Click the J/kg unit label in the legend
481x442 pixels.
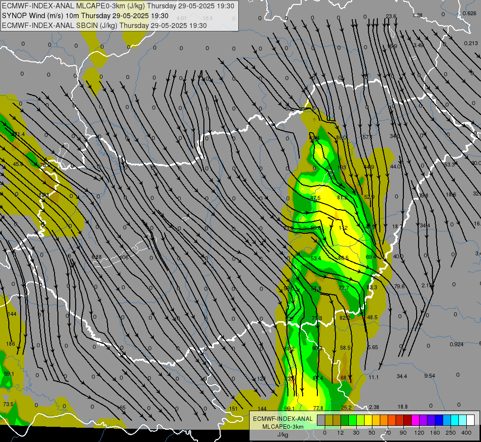coord(283,435)
